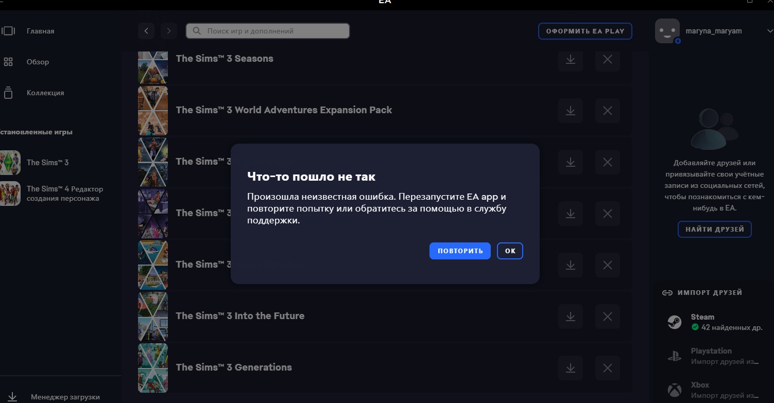Select World Adventures Expansion Pack title
This screenshot has width=774, height=403.
(284, 110)
